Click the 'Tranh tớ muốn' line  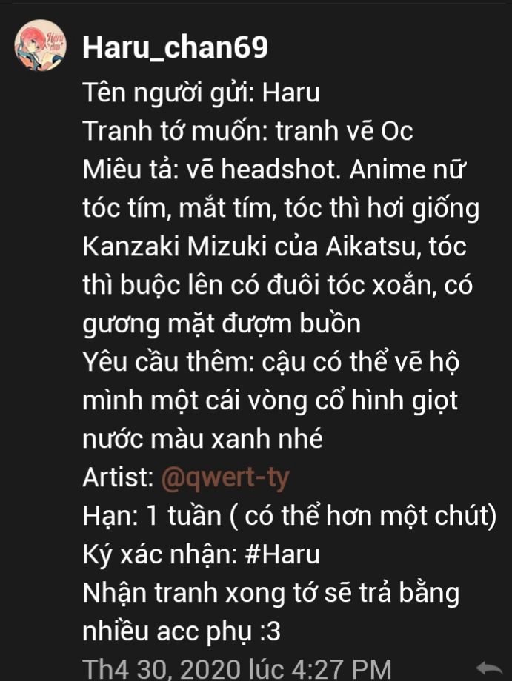coord(247,131)
